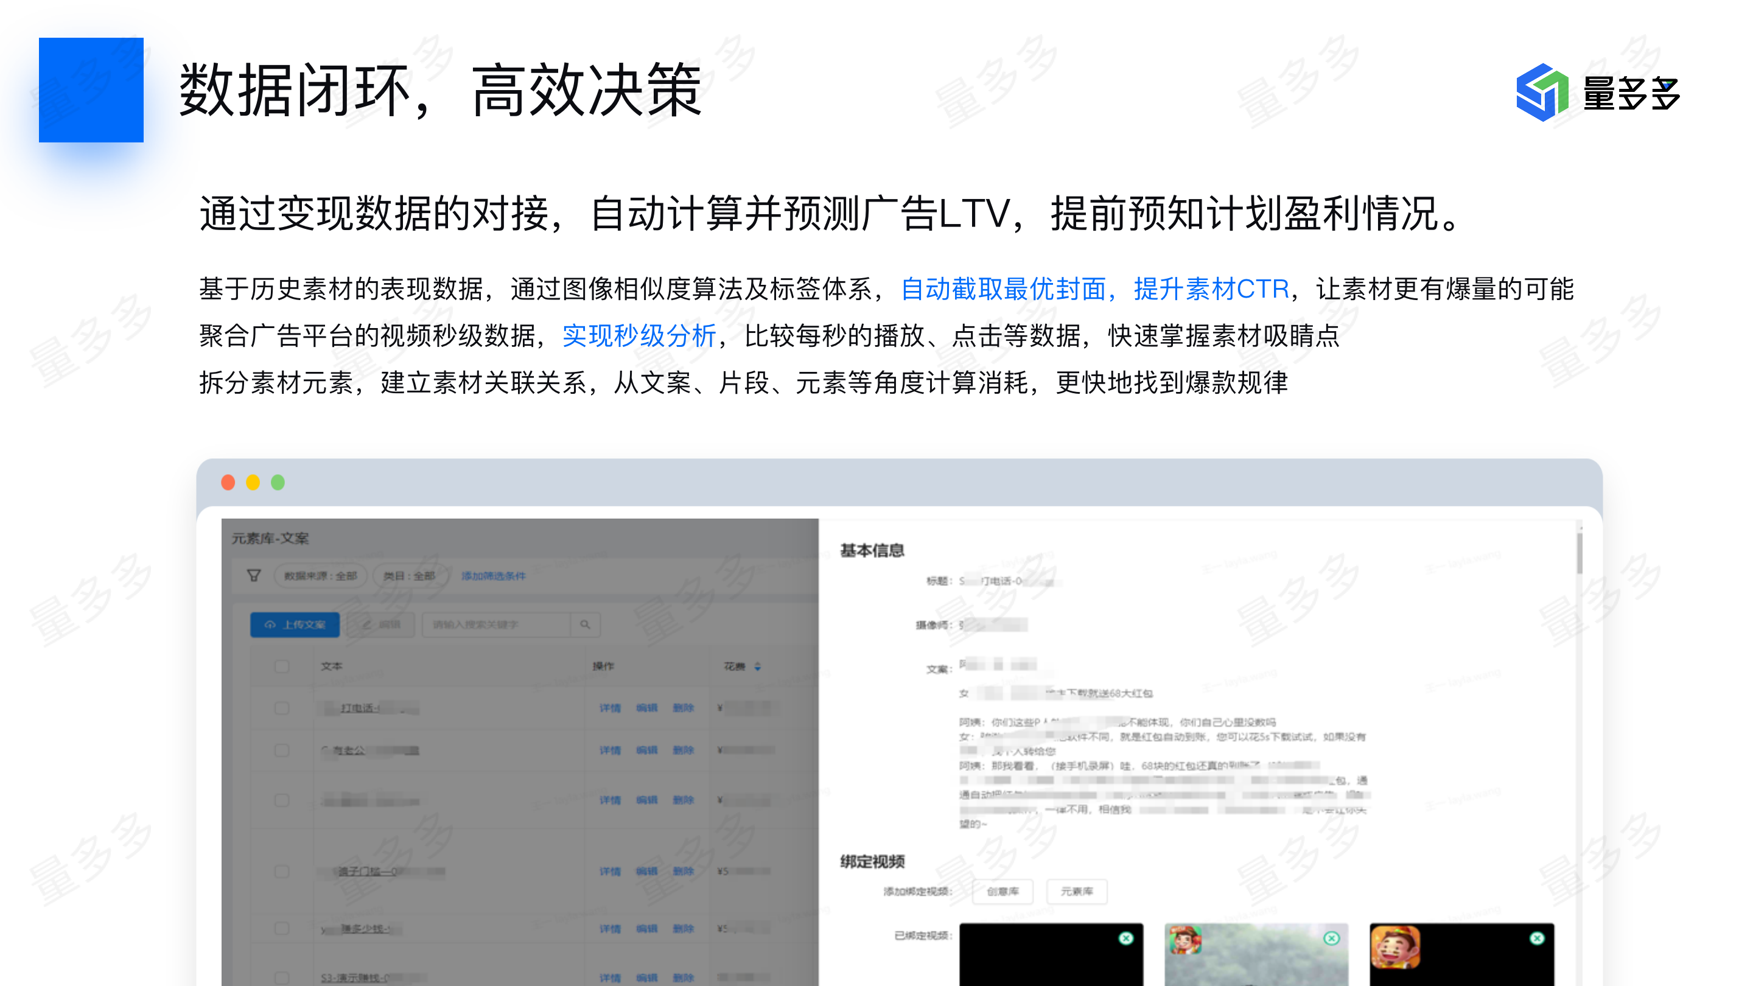Screen dimensions: 1753x986
Task: Click the detail panel vertical scrollbar
Action: [x=1580, y=553]
